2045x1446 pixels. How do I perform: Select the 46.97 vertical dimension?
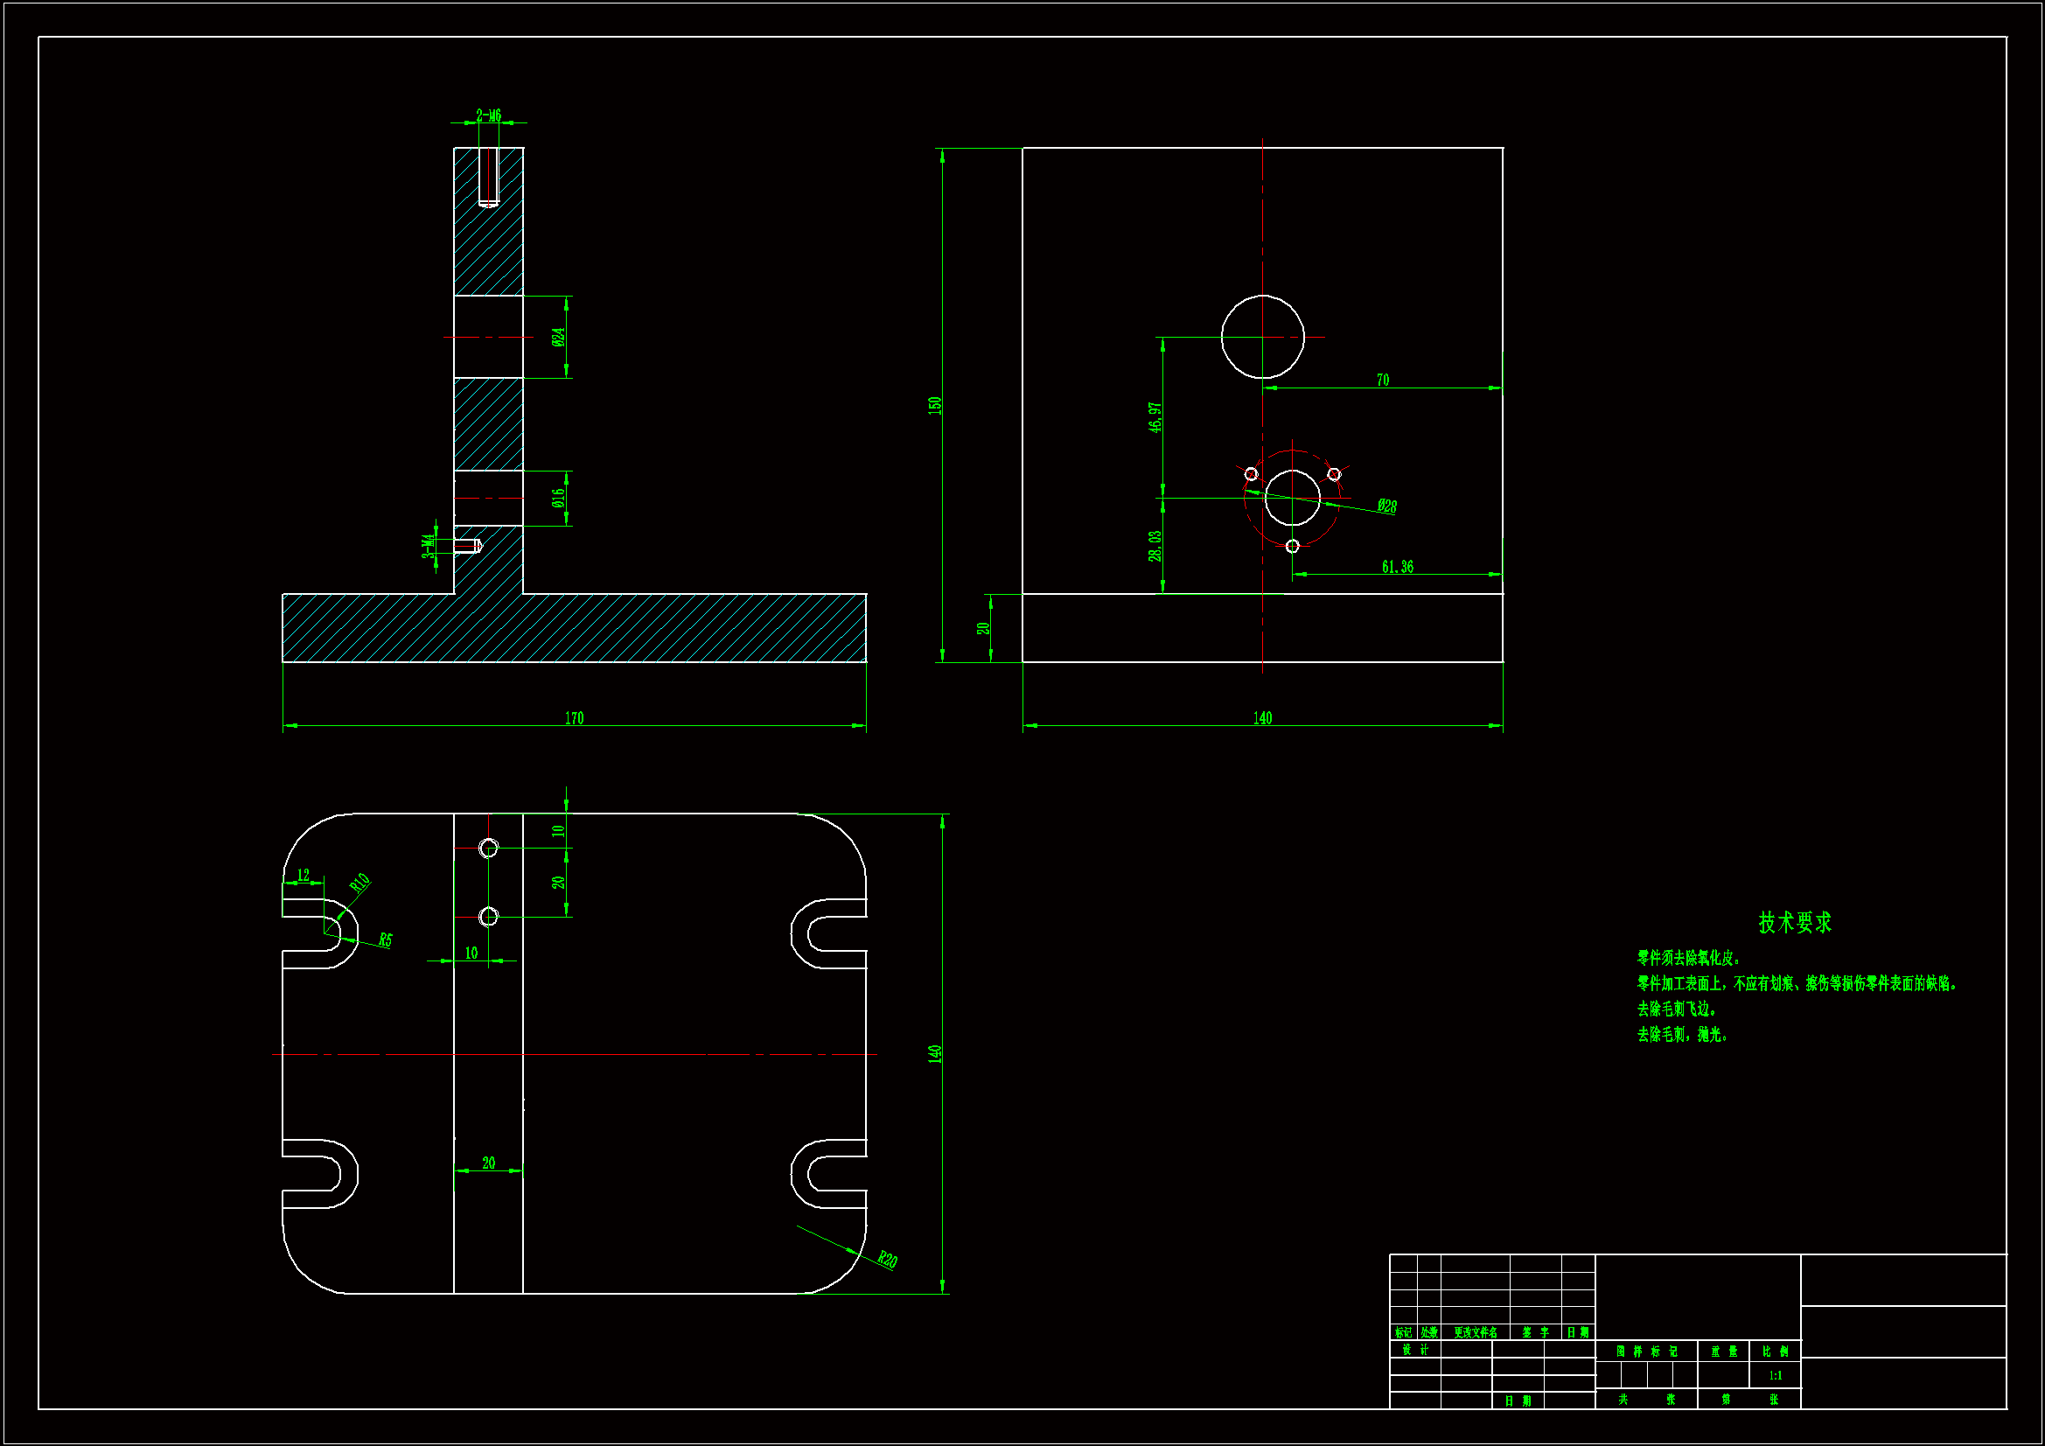[1155, 417]
